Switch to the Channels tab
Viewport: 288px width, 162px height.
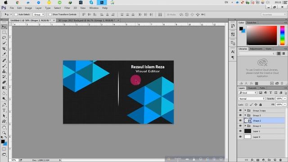[x=252, y=88]
